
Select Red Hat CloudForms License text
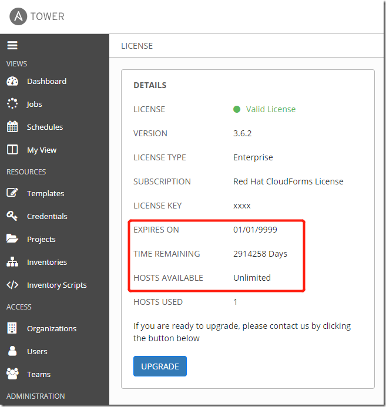pyautogui.click(x=288, y=181)
